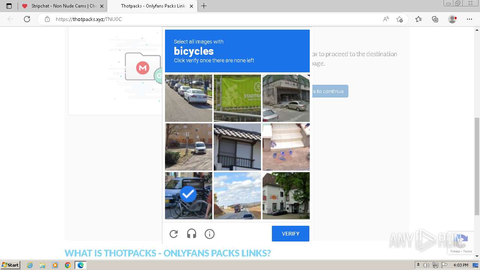Open the browser profile avatar
This screenshot has height=270, width=480.
click(453, 19)
